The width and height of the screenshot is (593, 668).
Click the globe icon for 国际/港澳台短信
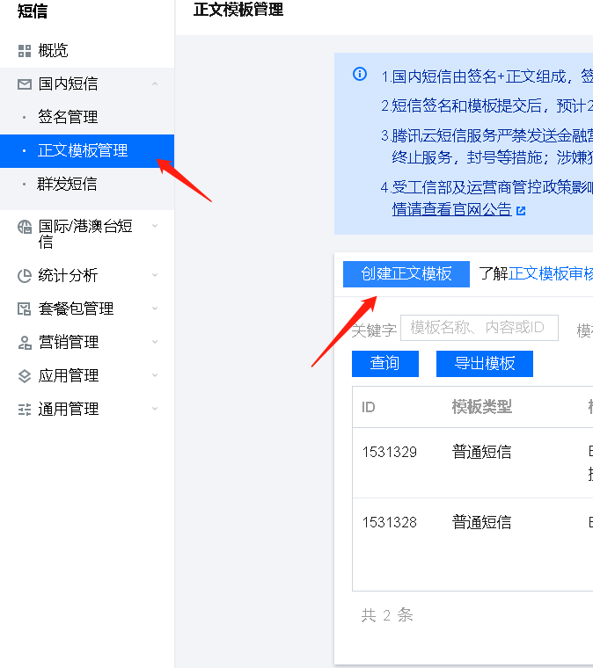coord(25,226)
